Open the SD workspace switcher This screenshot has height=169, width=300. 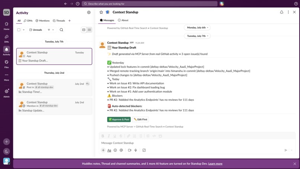(x=6, y=12)
